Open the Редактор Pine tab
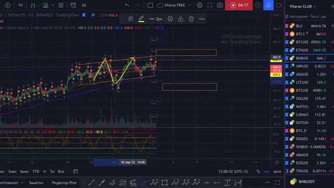This screenshot has height=188, width=334. [64, 183]
